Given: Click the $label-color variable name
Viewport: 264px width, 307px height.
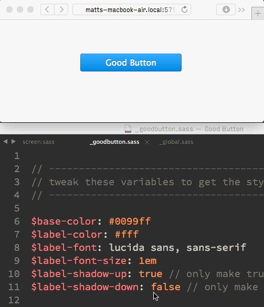Looking at the screenshot, I should [x=67, y=235].
